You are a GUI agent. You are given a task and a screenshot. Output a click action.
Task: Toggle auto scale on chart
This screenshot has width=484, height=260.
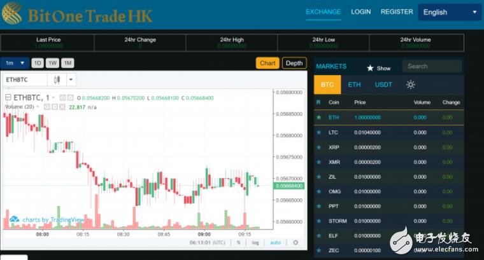(x=276, y=243)
